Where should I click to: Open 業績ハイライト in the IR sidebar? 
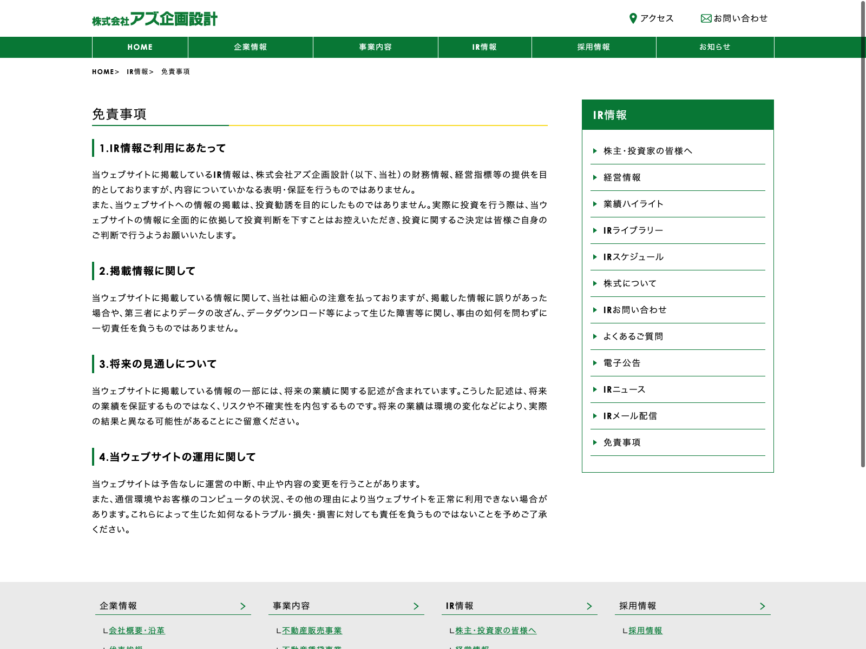pyautogui.click(x=633, y=204)
